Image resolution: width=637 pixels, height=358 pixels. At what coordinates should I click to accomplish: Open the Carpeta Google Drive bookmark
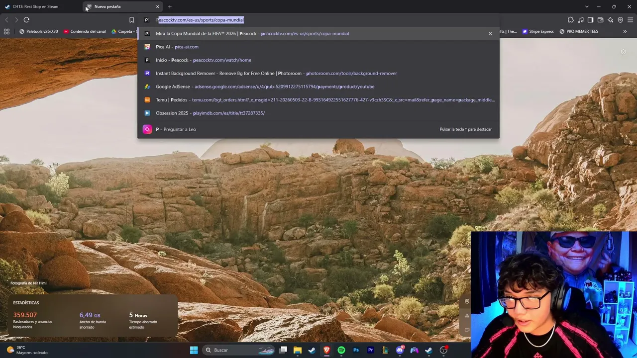tap(124, 31)
